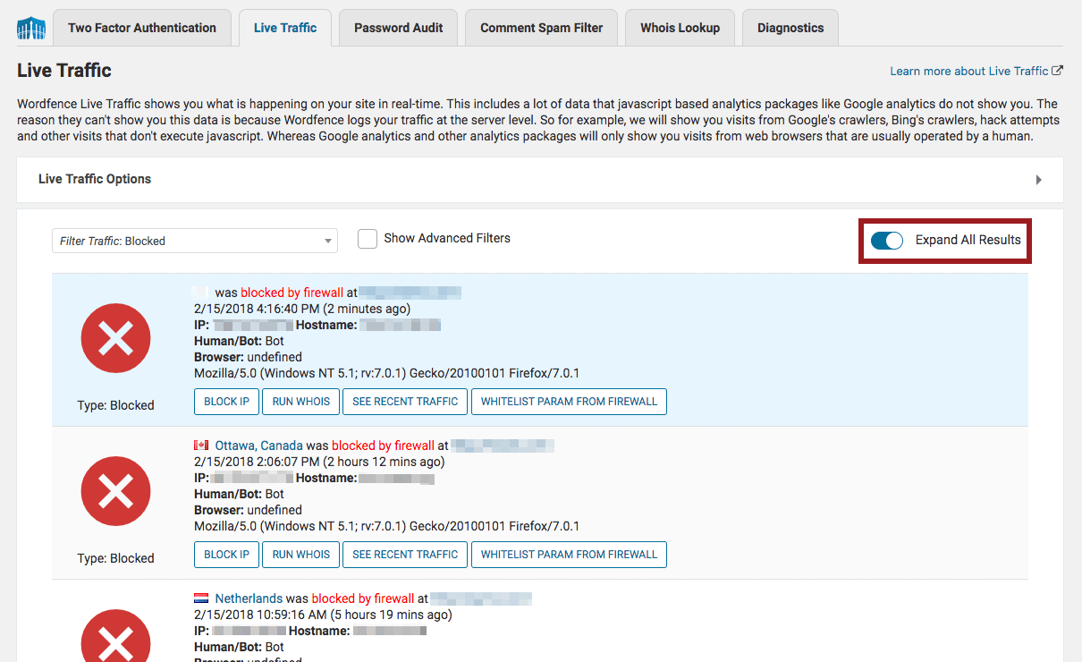Enable the Show Advanced Filters checkbox

[x=367, y=239]
